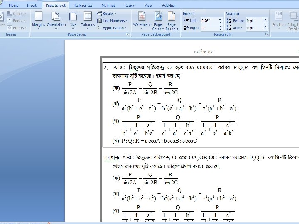
Task: Open theme Fonts dropdown
Action: click(x=16, y=21)
